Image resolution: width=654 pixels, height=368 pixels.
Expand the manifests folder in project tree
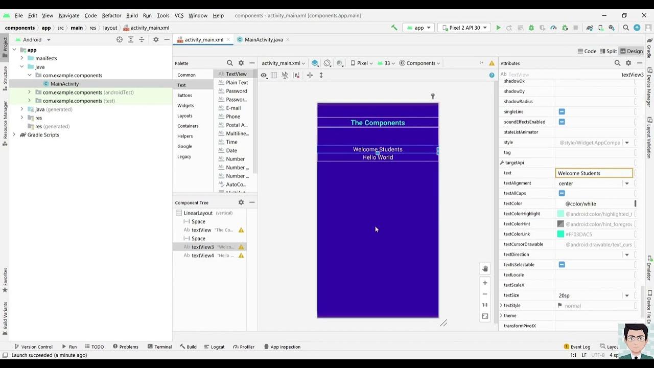[22, 58]
